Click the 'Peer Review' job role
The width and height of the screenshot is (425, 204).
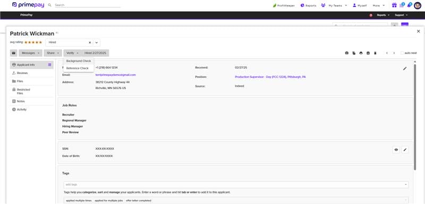71,132
